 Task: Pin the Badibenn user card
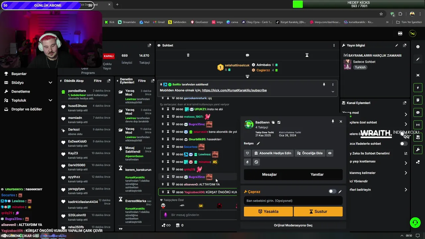(333, 121)
